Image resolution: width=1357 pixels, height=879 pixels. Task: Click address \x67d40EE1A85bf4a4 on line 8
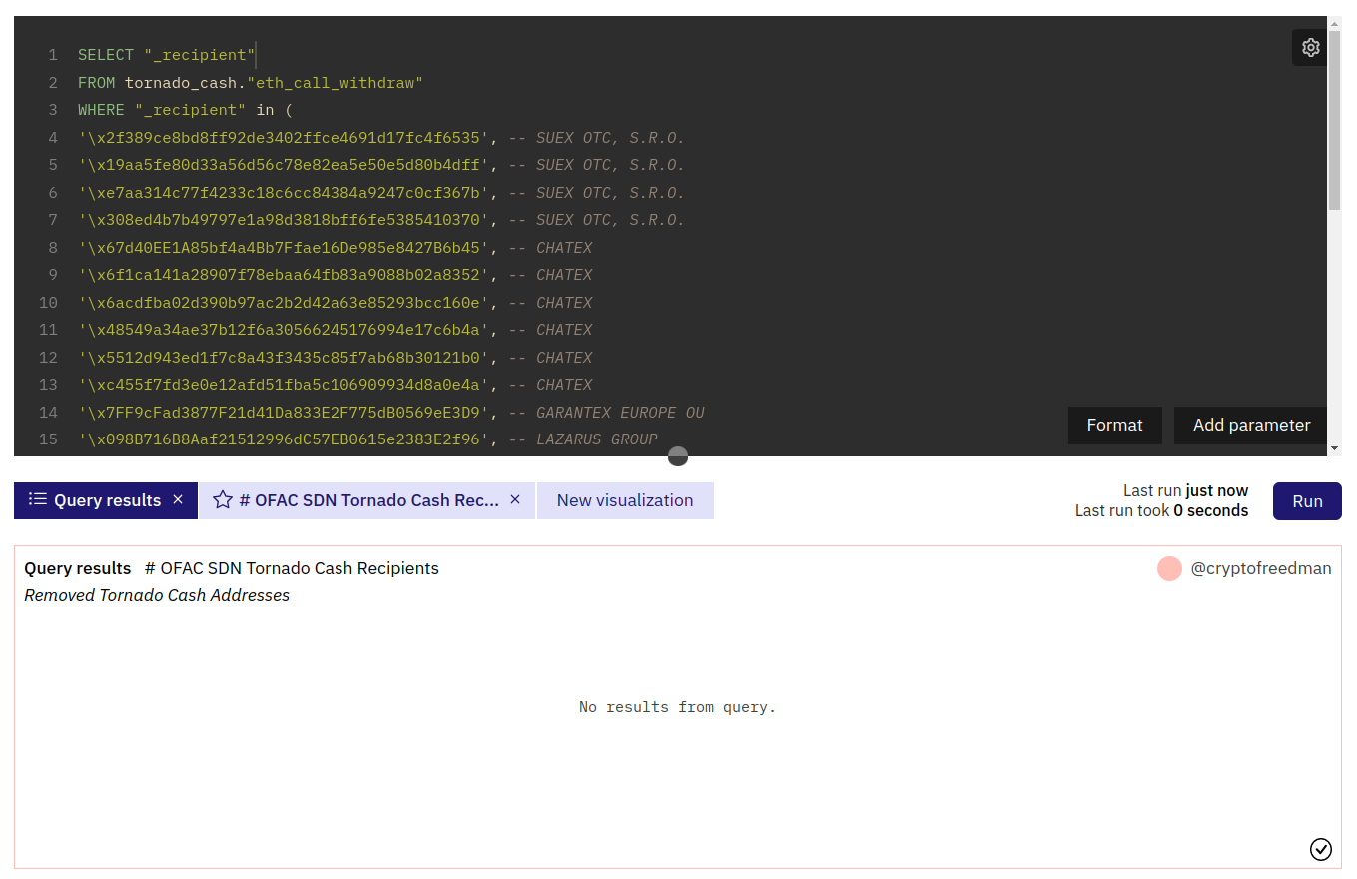pyautogui.click(x=284, y=248)
